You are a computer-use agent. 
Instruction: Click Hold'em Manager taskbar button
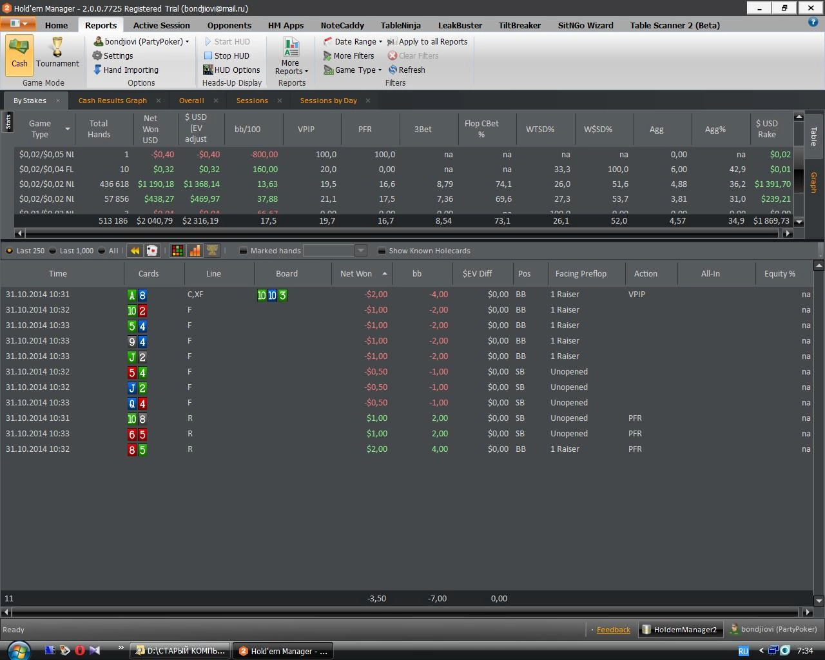coord(282,651)
